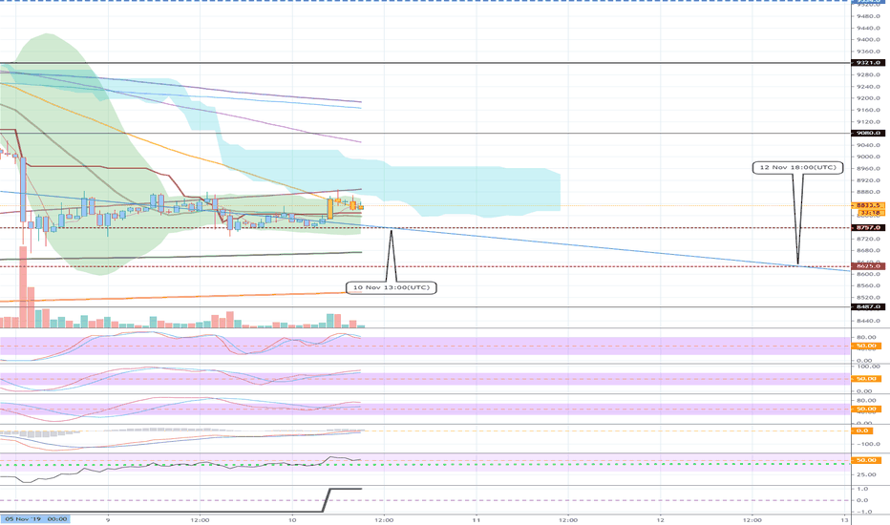This screenshot has width=890, height=525.
Task: Click the 8440.0 price axis tick
Action: [868, 321]
